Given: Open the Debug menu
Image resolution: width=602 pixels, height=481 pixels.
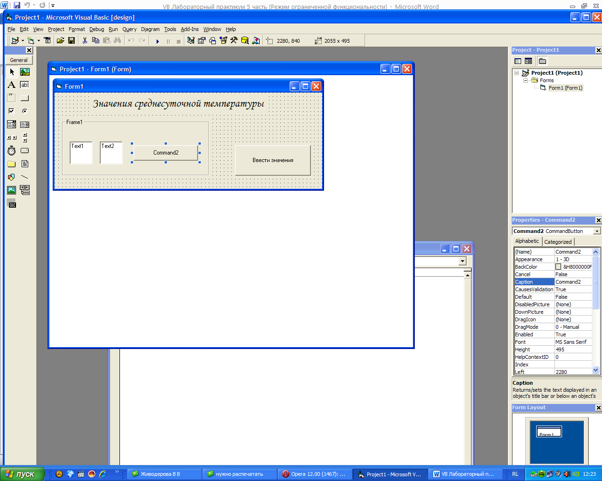Looking at the screenshot, I should coord(96,29).
